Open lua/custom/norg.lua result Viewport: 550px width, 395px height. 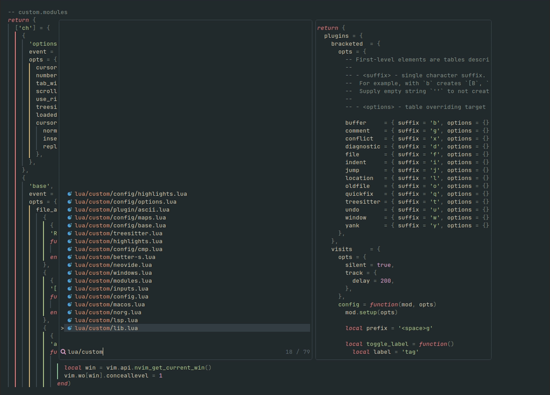(x=108, y=312)
